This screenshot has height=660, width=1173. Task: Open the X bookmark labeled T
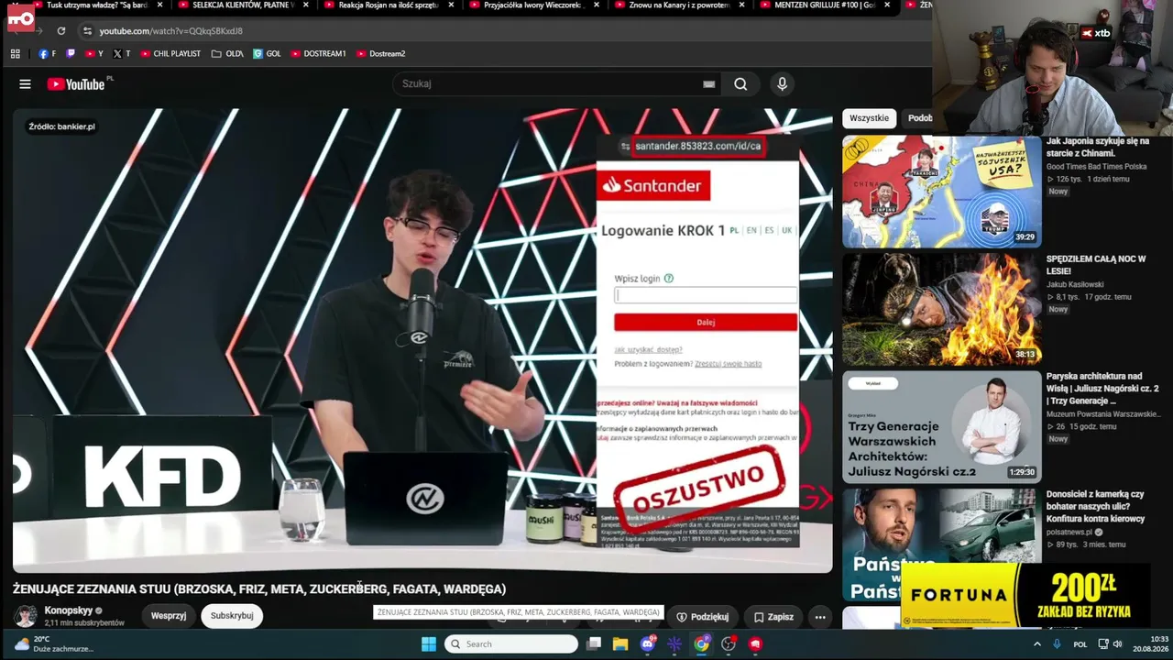122,54
